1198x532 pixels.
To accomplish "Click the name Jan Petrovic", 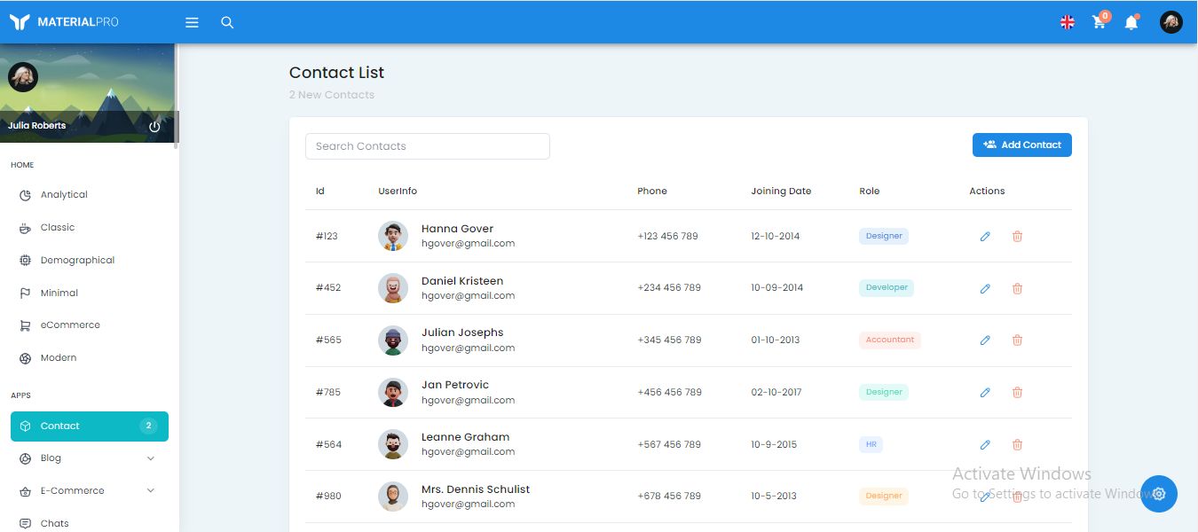I will pos(455,385).
